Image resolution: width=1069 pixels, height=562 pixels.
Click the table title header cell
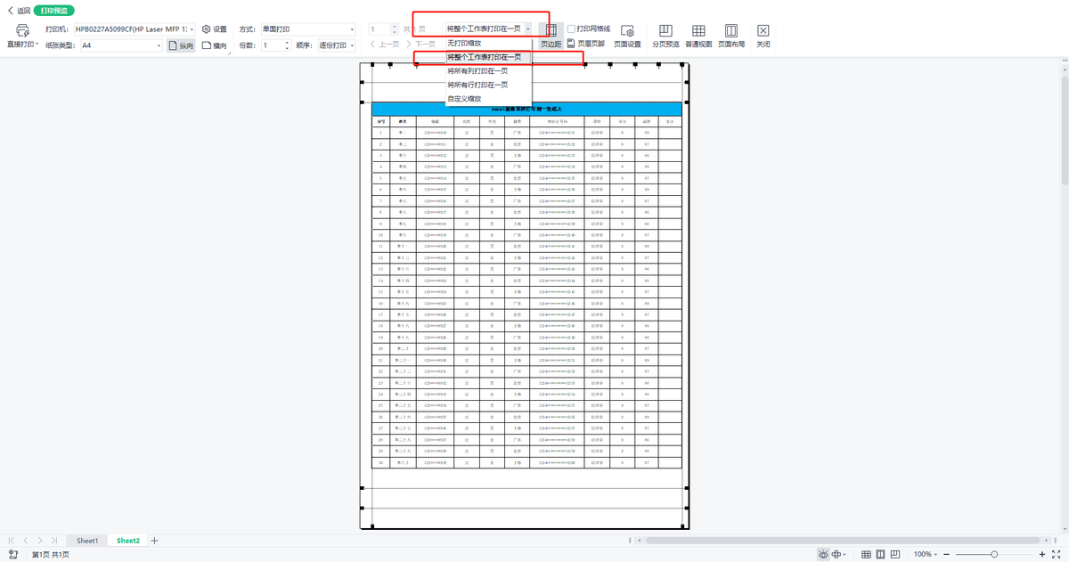[x=527, y=109]
